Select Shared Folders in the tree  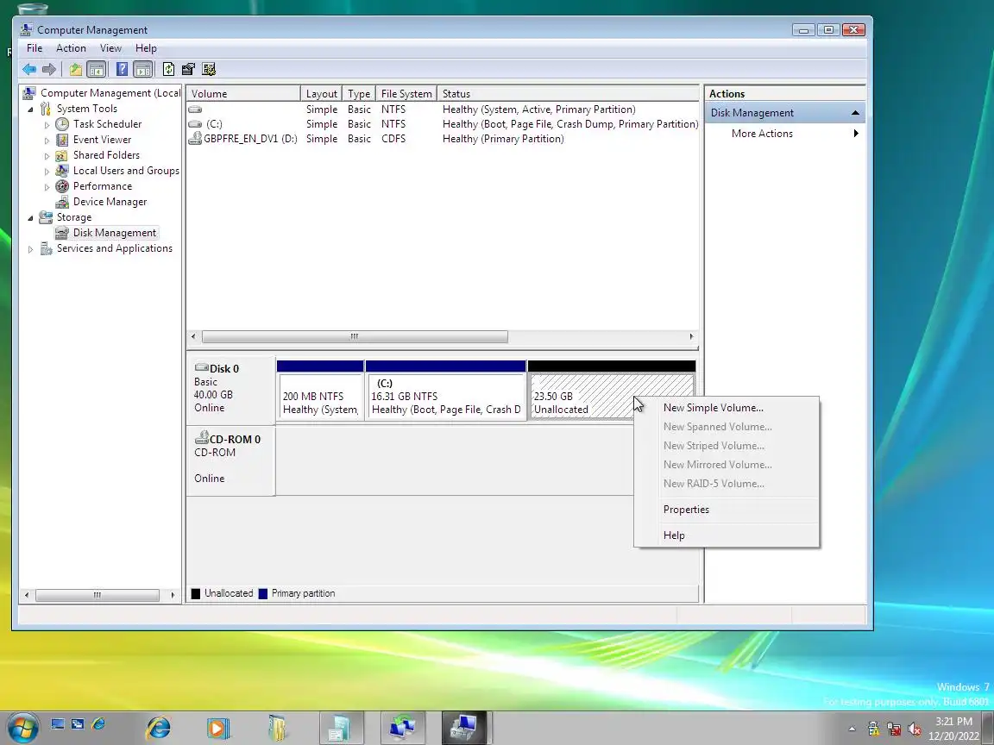(106, 155)
